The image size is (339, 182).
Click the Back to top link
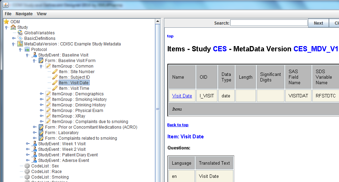click(178, 125)
